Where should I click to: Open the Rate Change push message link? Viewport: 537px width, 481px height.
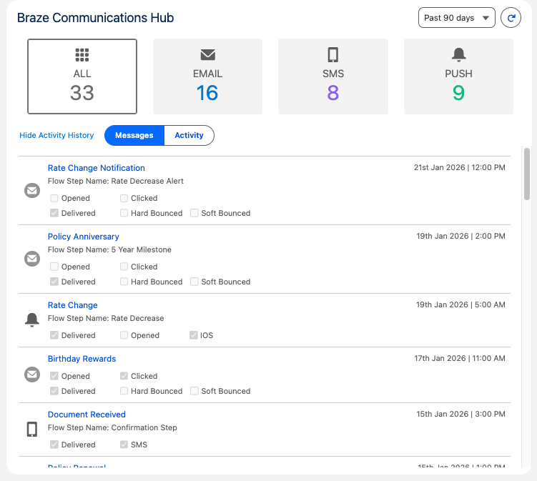pyautogui.click(x=73, y=305)
